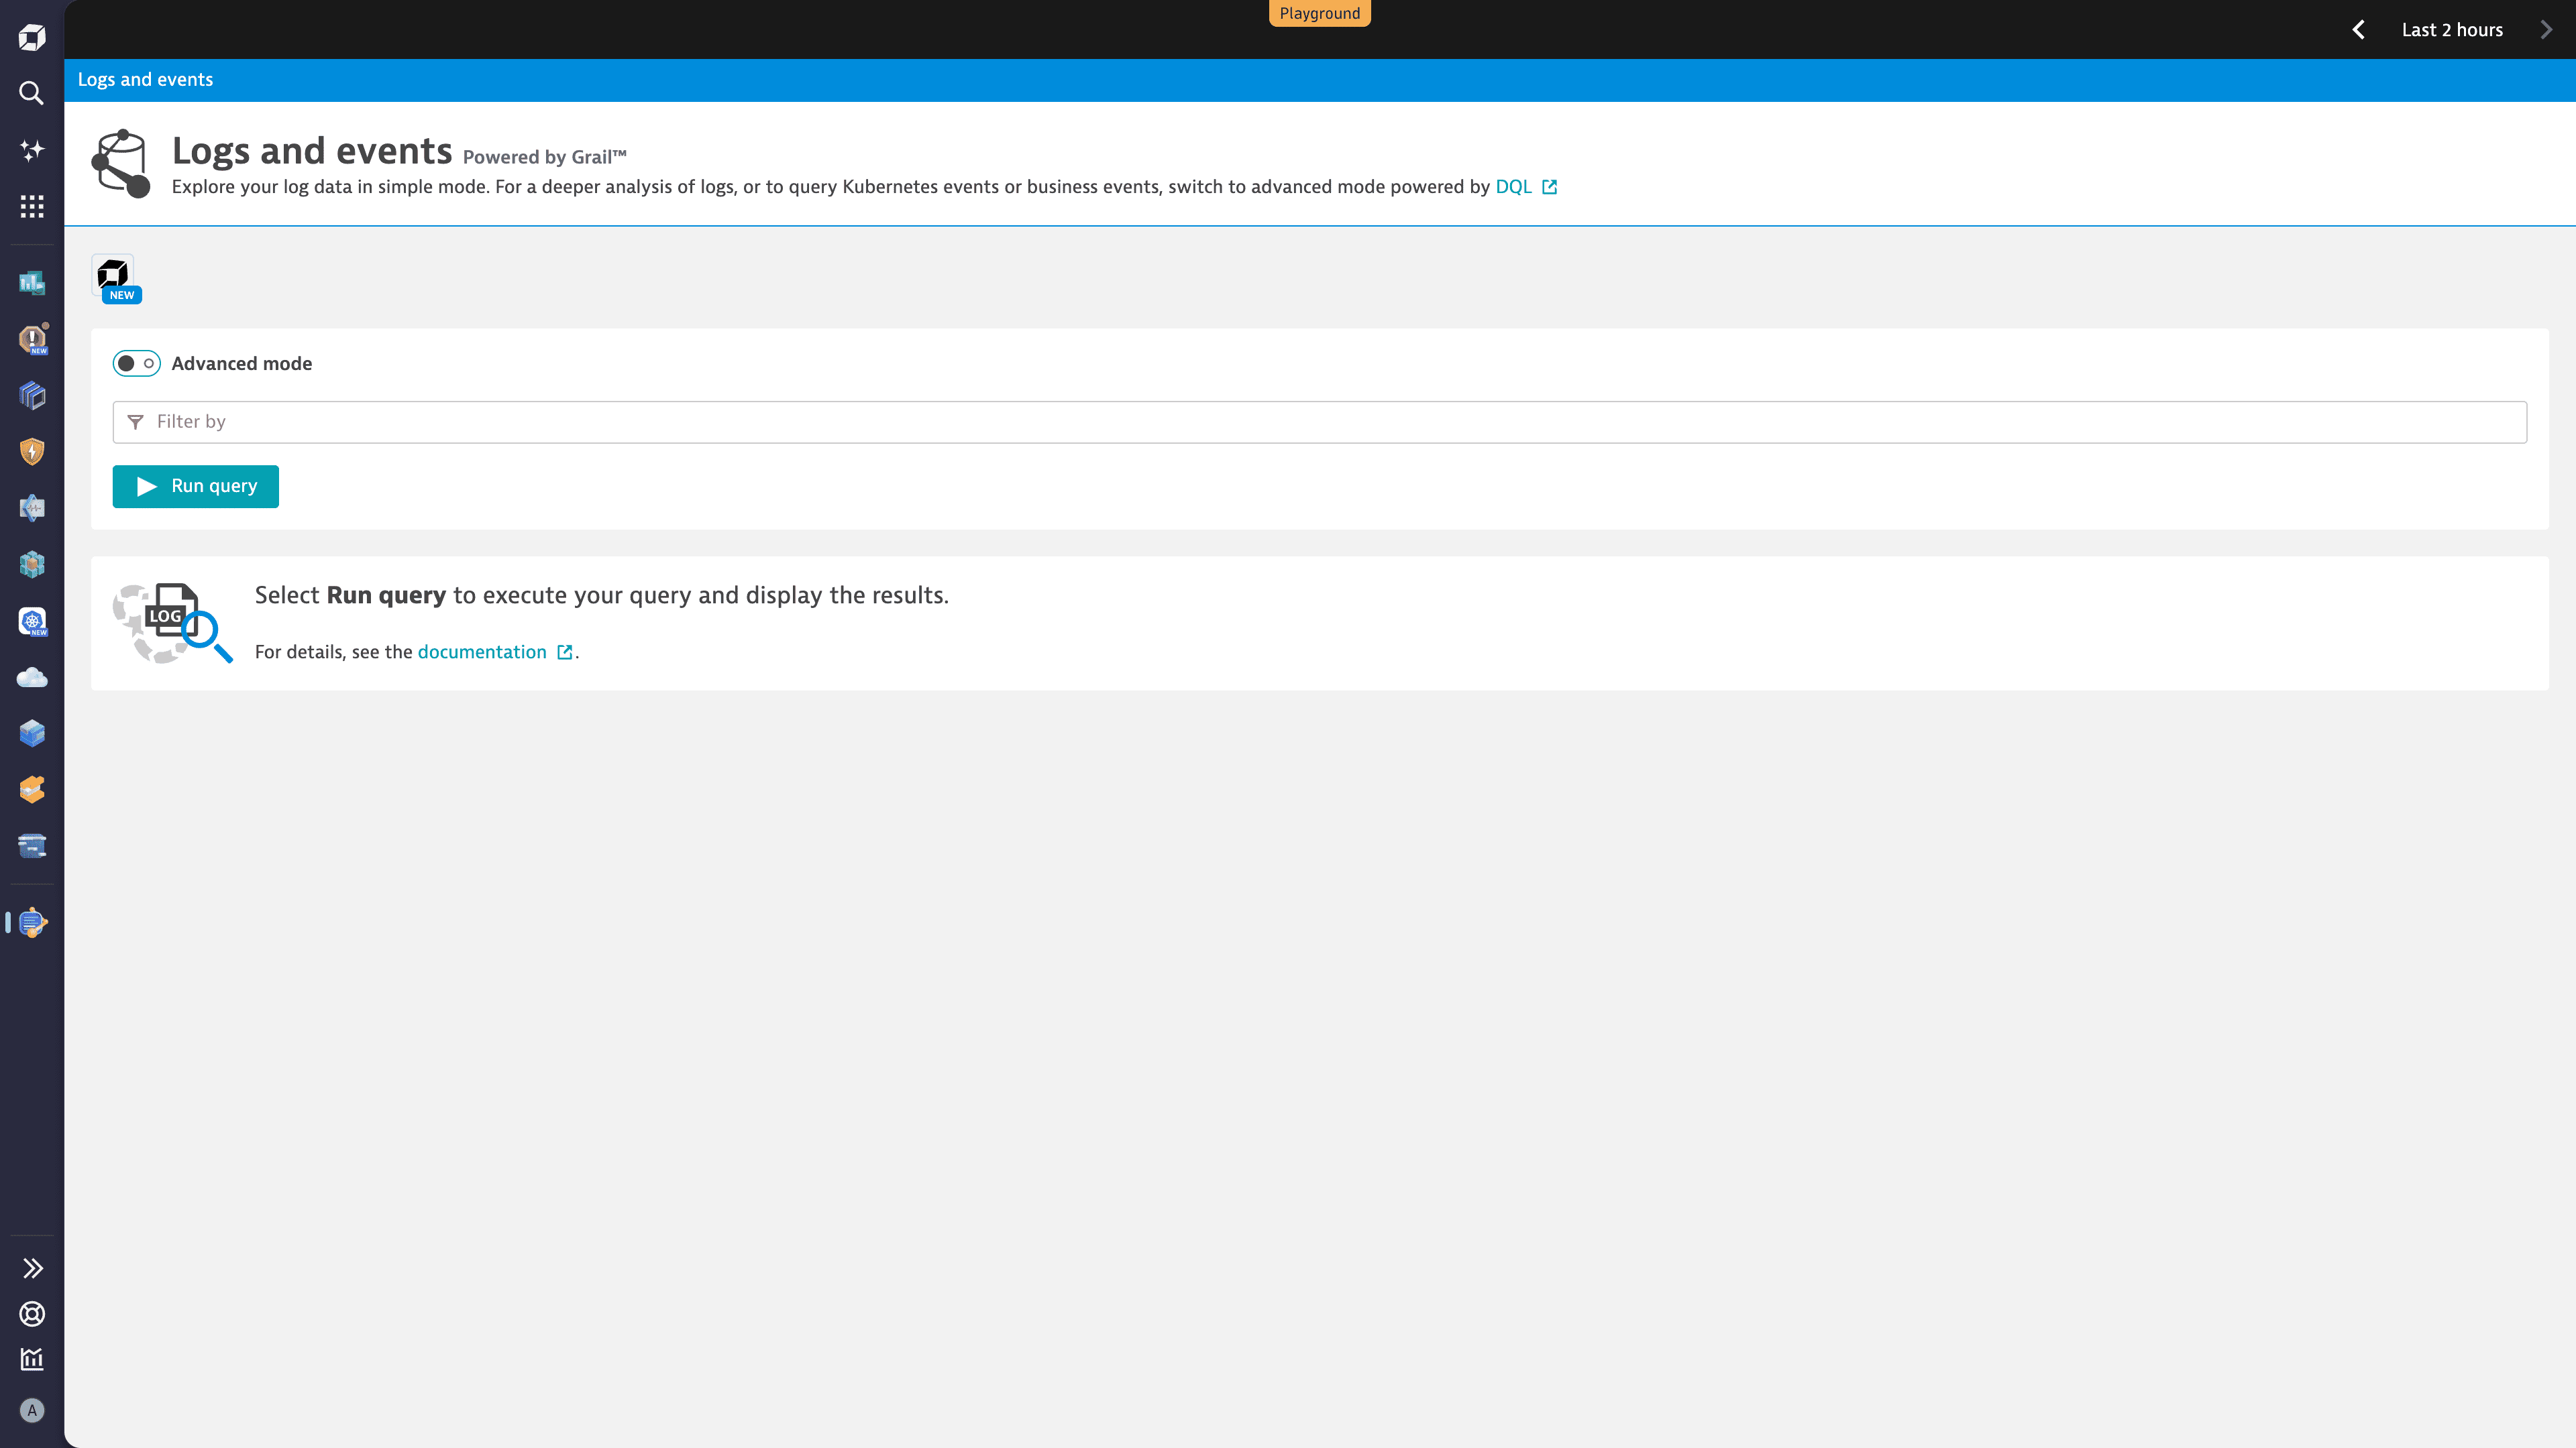Step back in time with the left chevron
This screenshot has height=1448, width=2576.
tap(2359, 29)
